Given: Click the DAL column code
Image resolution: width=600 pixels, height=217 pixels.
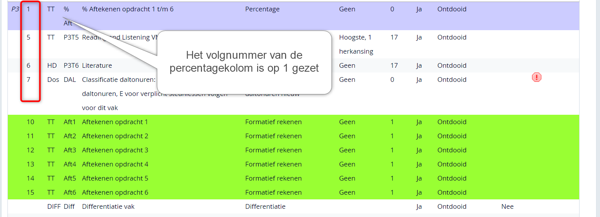Looking at the screenshot, I should coord(70,80).
